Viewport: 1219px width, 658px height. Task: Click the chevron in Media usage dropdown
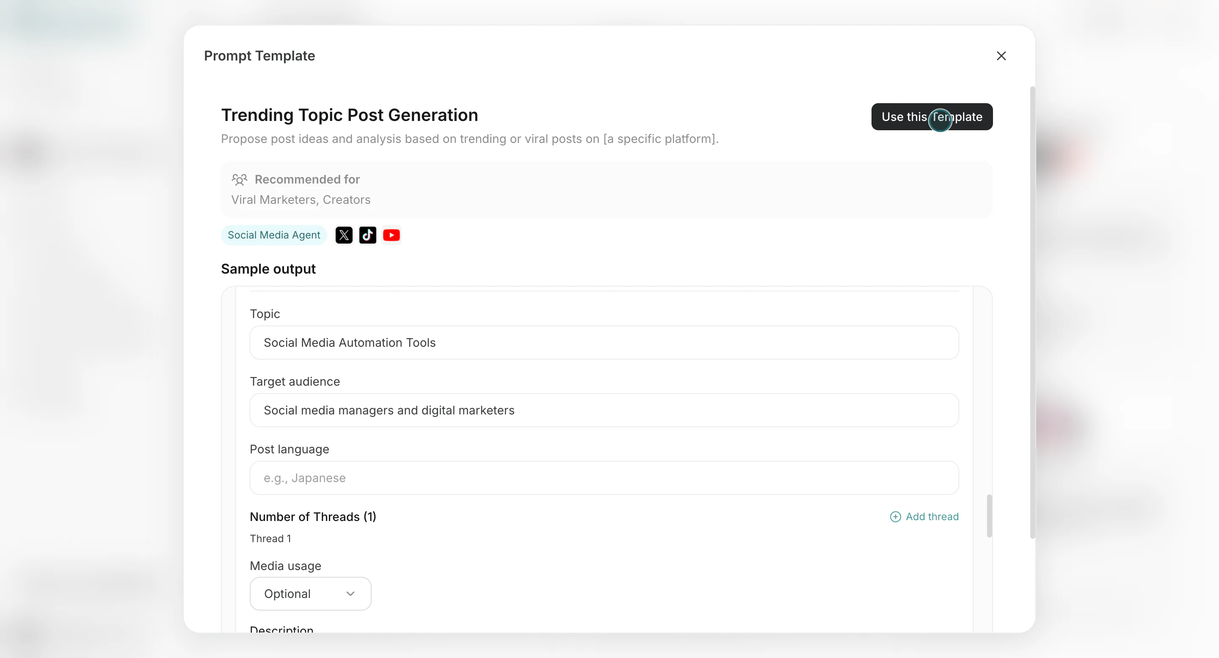click(x=350, y=594)
